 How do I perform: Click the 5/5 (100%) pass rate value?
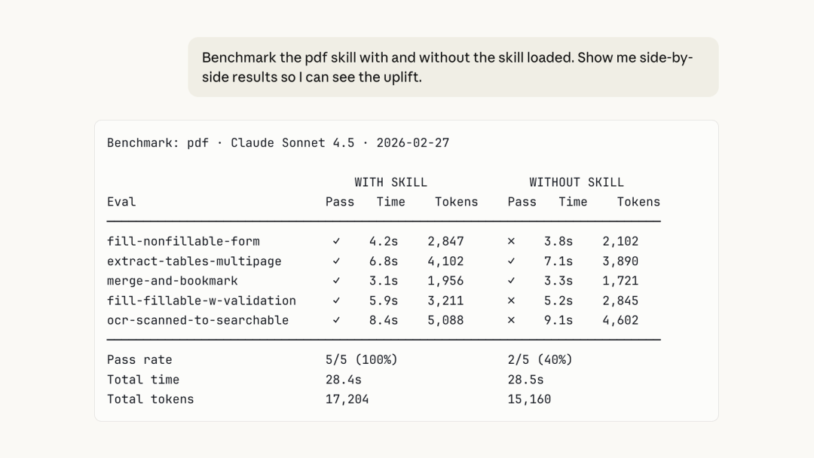(361, 359)
